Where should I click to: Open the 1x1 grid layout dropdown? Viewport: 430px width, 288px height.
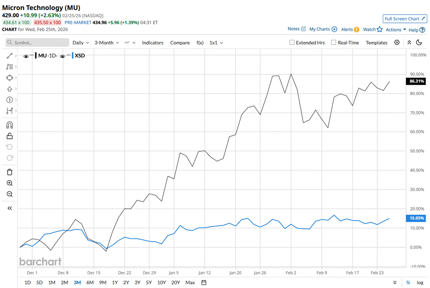point(216,43)
